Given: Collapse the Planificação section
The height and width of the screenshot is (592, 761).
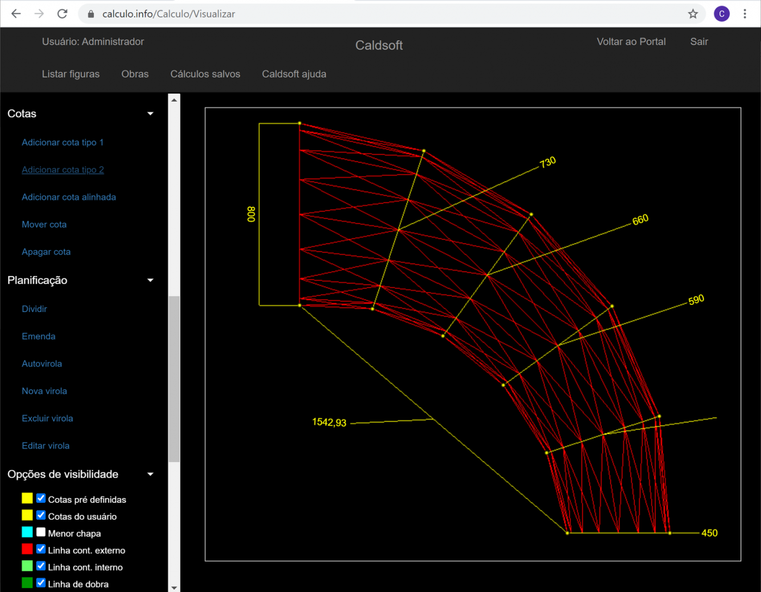Looking at the screenshot, I should tap(151, 281).
